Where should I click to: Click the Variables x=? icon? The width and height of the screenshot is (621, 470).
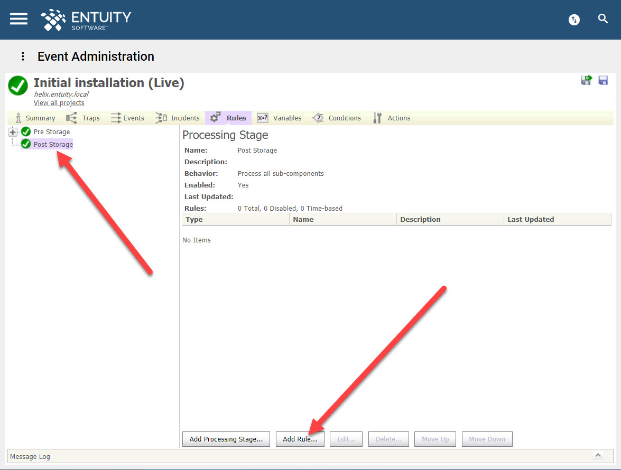pos(263,118)
